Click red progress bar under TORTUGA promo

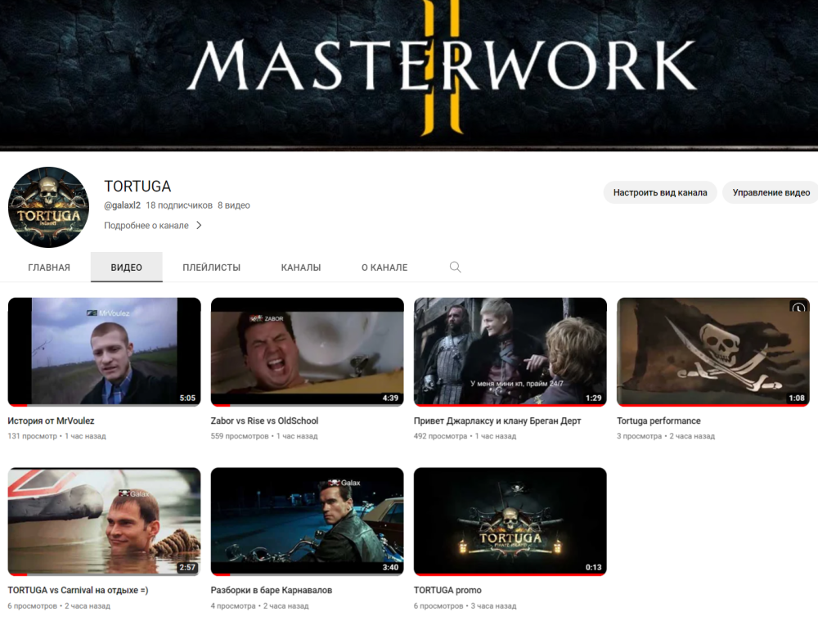[x=510, y=574]
